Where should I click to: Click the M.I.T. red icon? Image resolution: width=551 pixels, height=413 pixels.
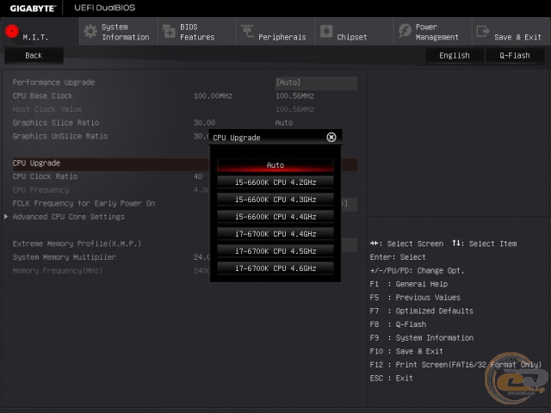(11, 32)
